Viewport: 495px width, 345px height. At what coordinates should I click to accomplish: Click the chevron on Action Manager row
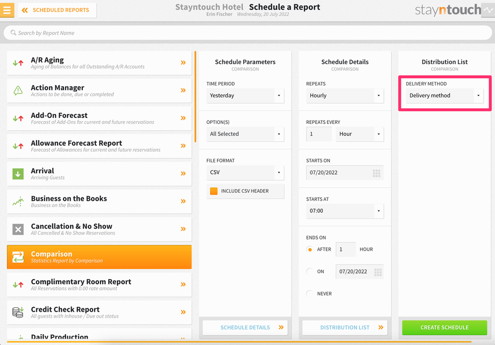(183, 90)
